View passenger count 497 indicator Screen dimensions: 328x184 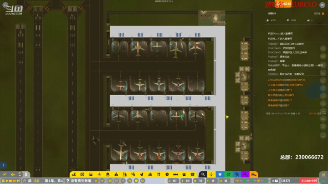point(173,181)
